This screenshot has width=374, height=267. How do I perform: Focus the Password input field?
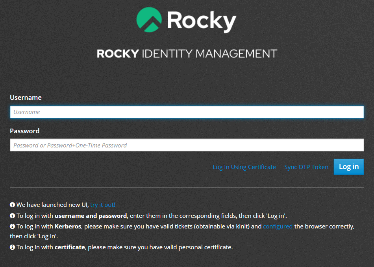[187, 145]
